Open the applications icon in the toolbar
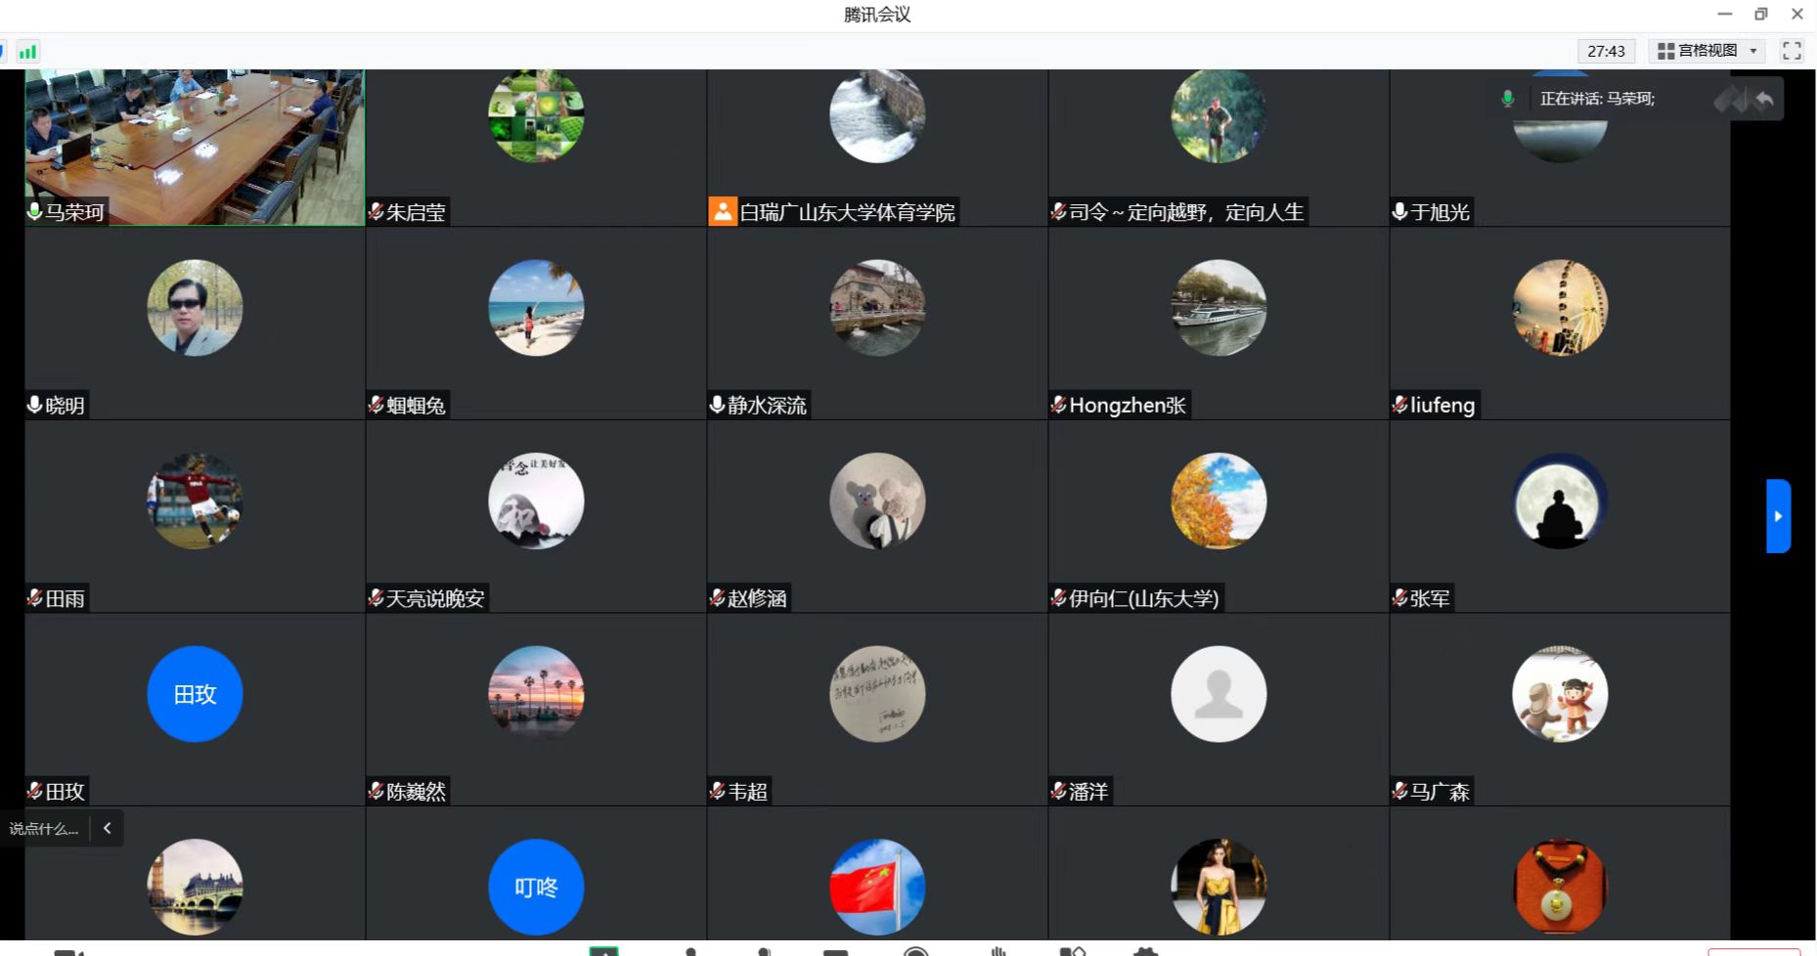The image size is (1817, 956). tap(1073, 950)
